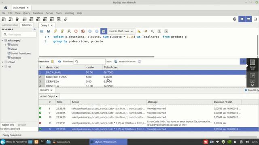Create new stored procedure icon
This screenshot has width=259, height=145.
coord(45,19)
